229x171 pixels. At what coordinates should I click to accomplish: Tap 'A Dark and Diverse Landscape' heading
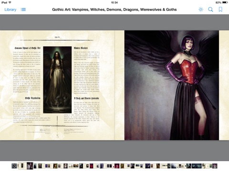(86, 98)
